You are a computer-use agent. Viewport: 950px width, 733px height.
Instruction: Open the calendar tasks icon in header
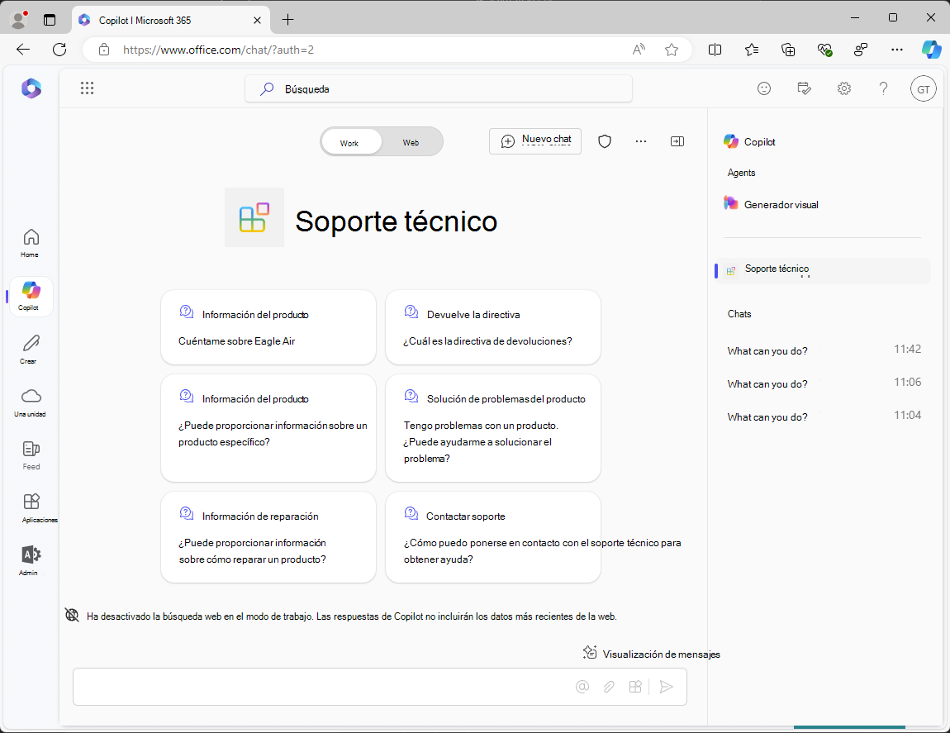coord(804,88)
